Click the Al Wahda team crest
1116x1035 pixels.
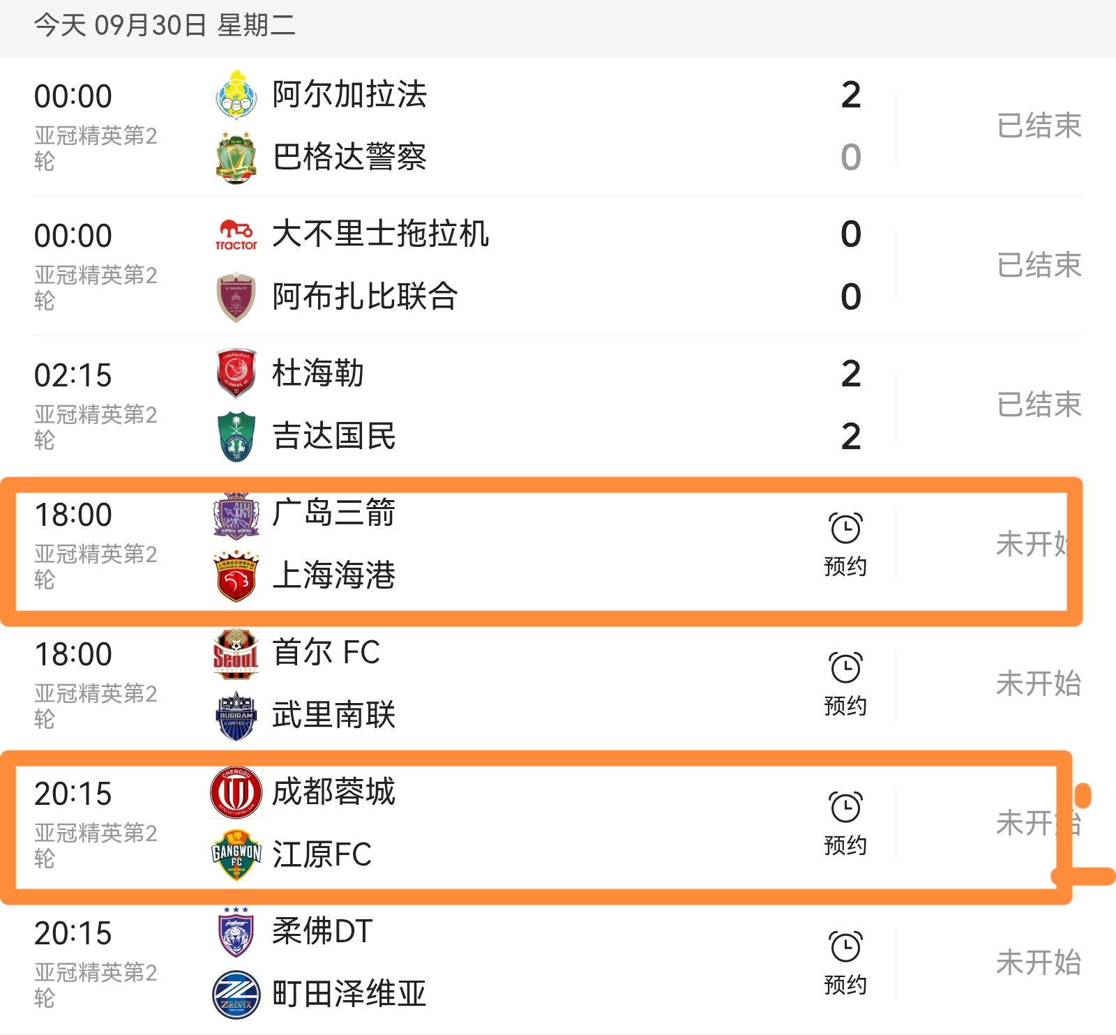coord(236,297)
